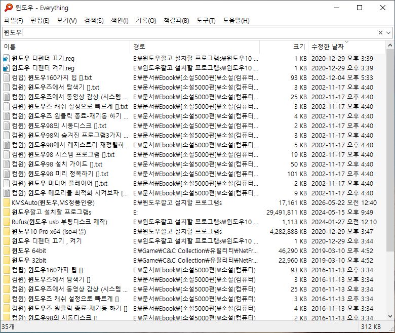Viewport: 395px width, 333px height.
Task: Open the 기록(O) menu
Action: coord(146,20)
